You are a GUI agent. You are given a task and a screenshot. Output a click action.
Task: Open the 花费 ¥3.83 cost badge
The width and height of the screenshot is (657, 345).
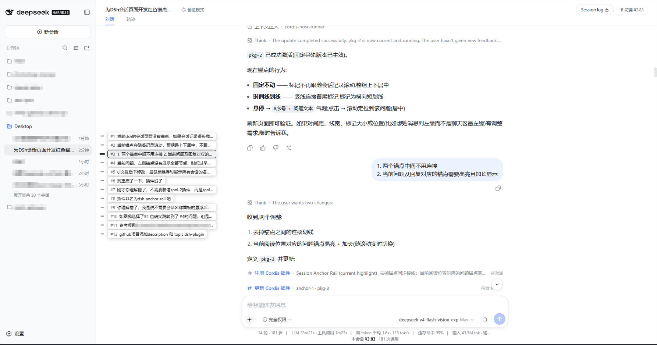click(x=632, y=10)
